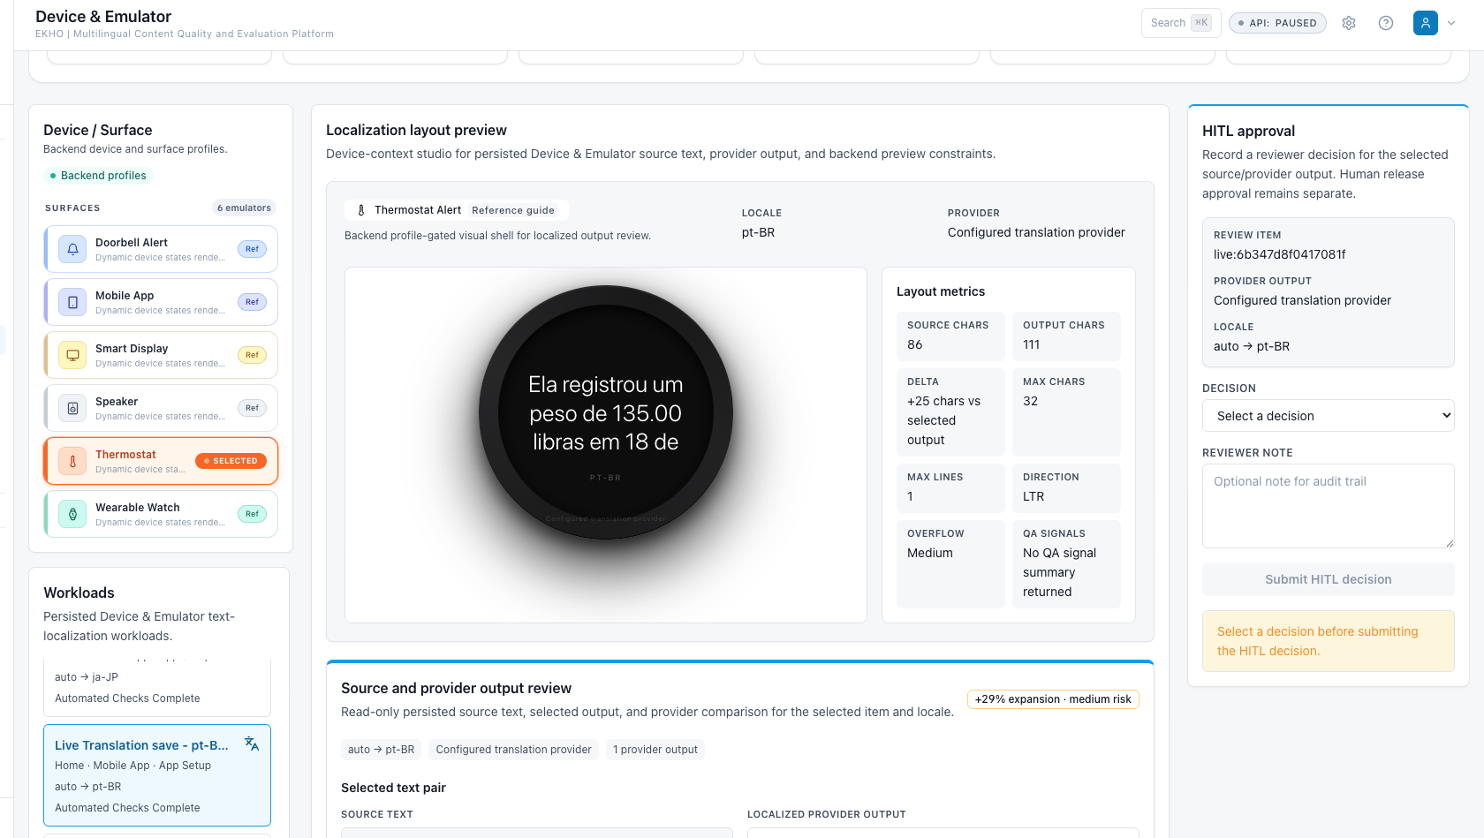The image size is (1484, 838).
Task: Select the Wearable Watch surface
Action: [x=161, y=514]
